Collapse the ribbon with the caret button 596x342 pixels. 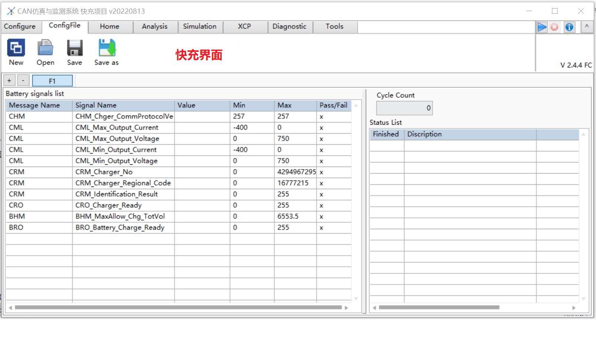[x=587, y=27]
